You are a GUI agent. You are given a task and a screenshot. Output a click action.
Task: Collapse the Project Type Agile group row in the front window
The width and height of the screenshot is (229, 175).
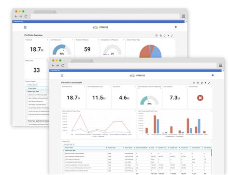click(64, 151)
